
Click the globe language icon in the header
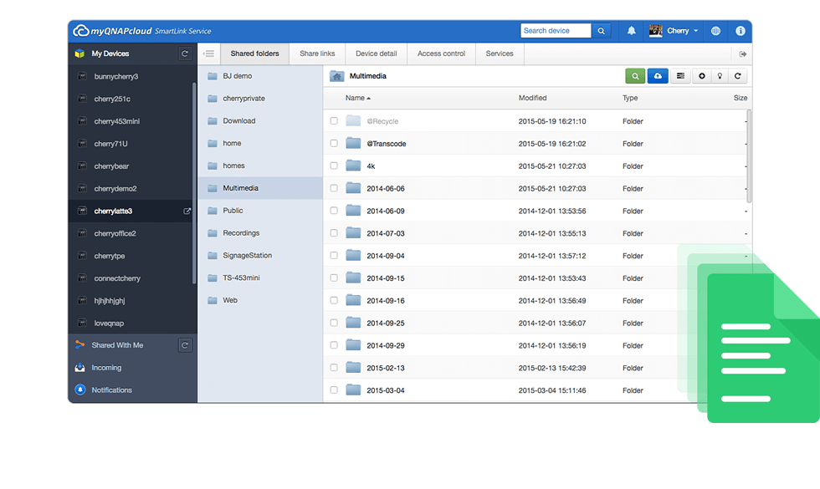(x=715, y=30)
